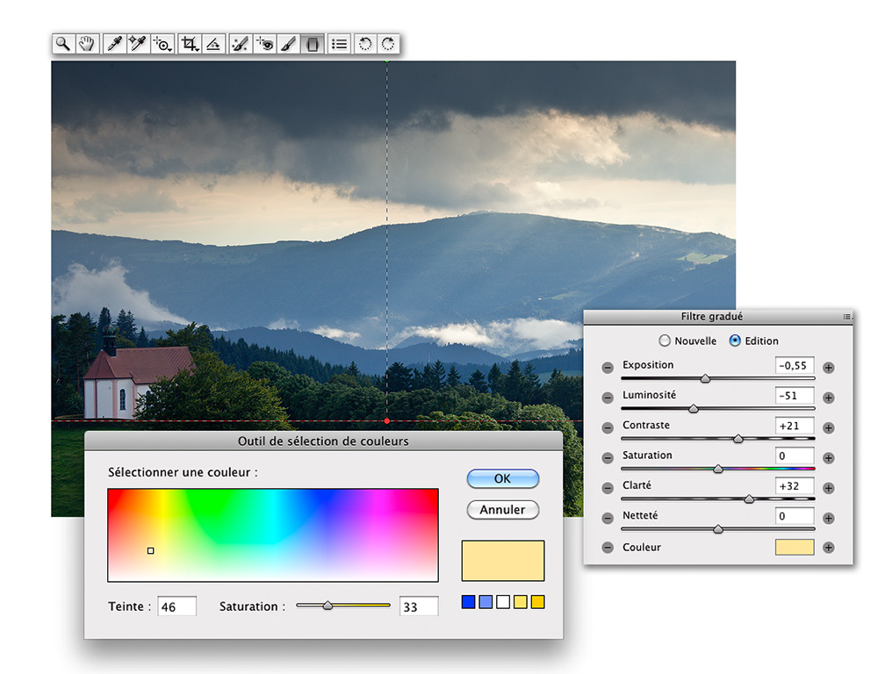This screenshot has width=878, height=674.
Task: Click the Netteté slider handle
Action: tap(718, 529)
